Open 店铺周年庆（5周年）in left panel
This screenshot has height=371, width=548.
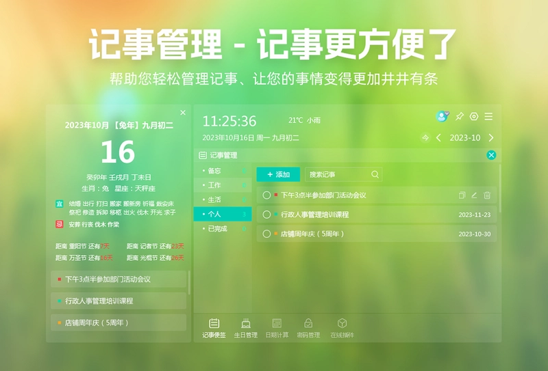(119, 323)
